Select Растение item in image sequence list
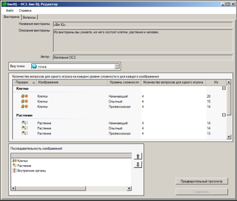 click(25, 166)
